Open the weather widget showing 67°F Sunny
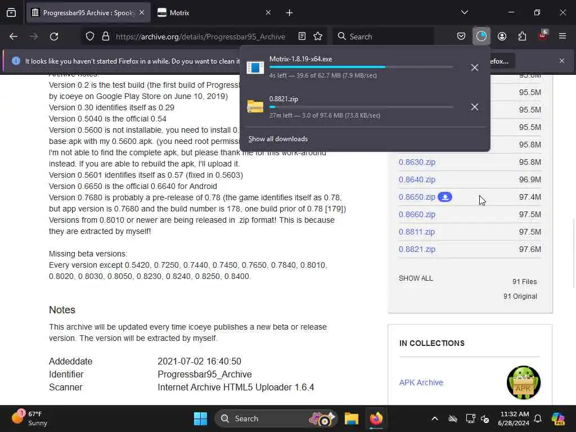Image resolution: width=576 pixels, height=432 pixels. point(29,418)
